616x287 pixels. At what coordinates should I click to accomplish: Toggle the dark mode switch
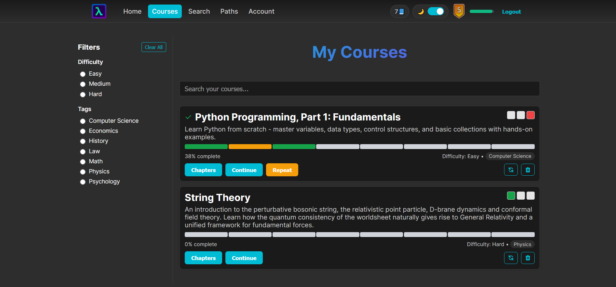436,11
